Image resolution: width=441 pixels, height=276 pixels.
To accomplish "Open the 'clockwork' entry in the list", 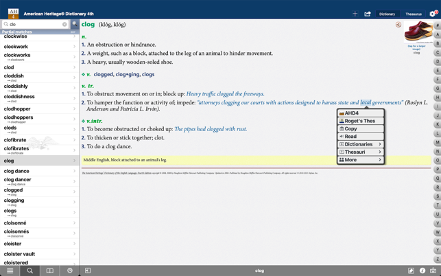I will [x=39, y=47].
